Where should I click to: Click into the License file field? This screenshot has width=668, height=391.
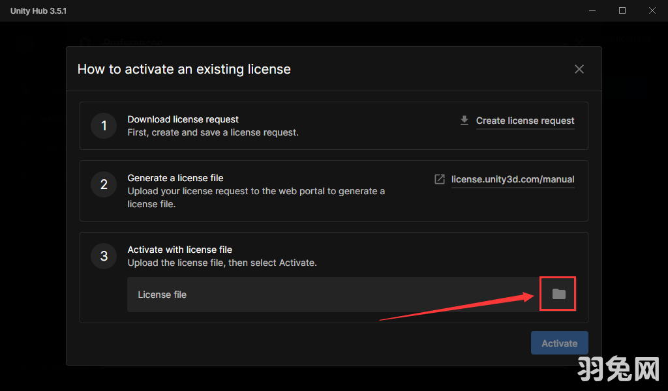tap(326, 295)
